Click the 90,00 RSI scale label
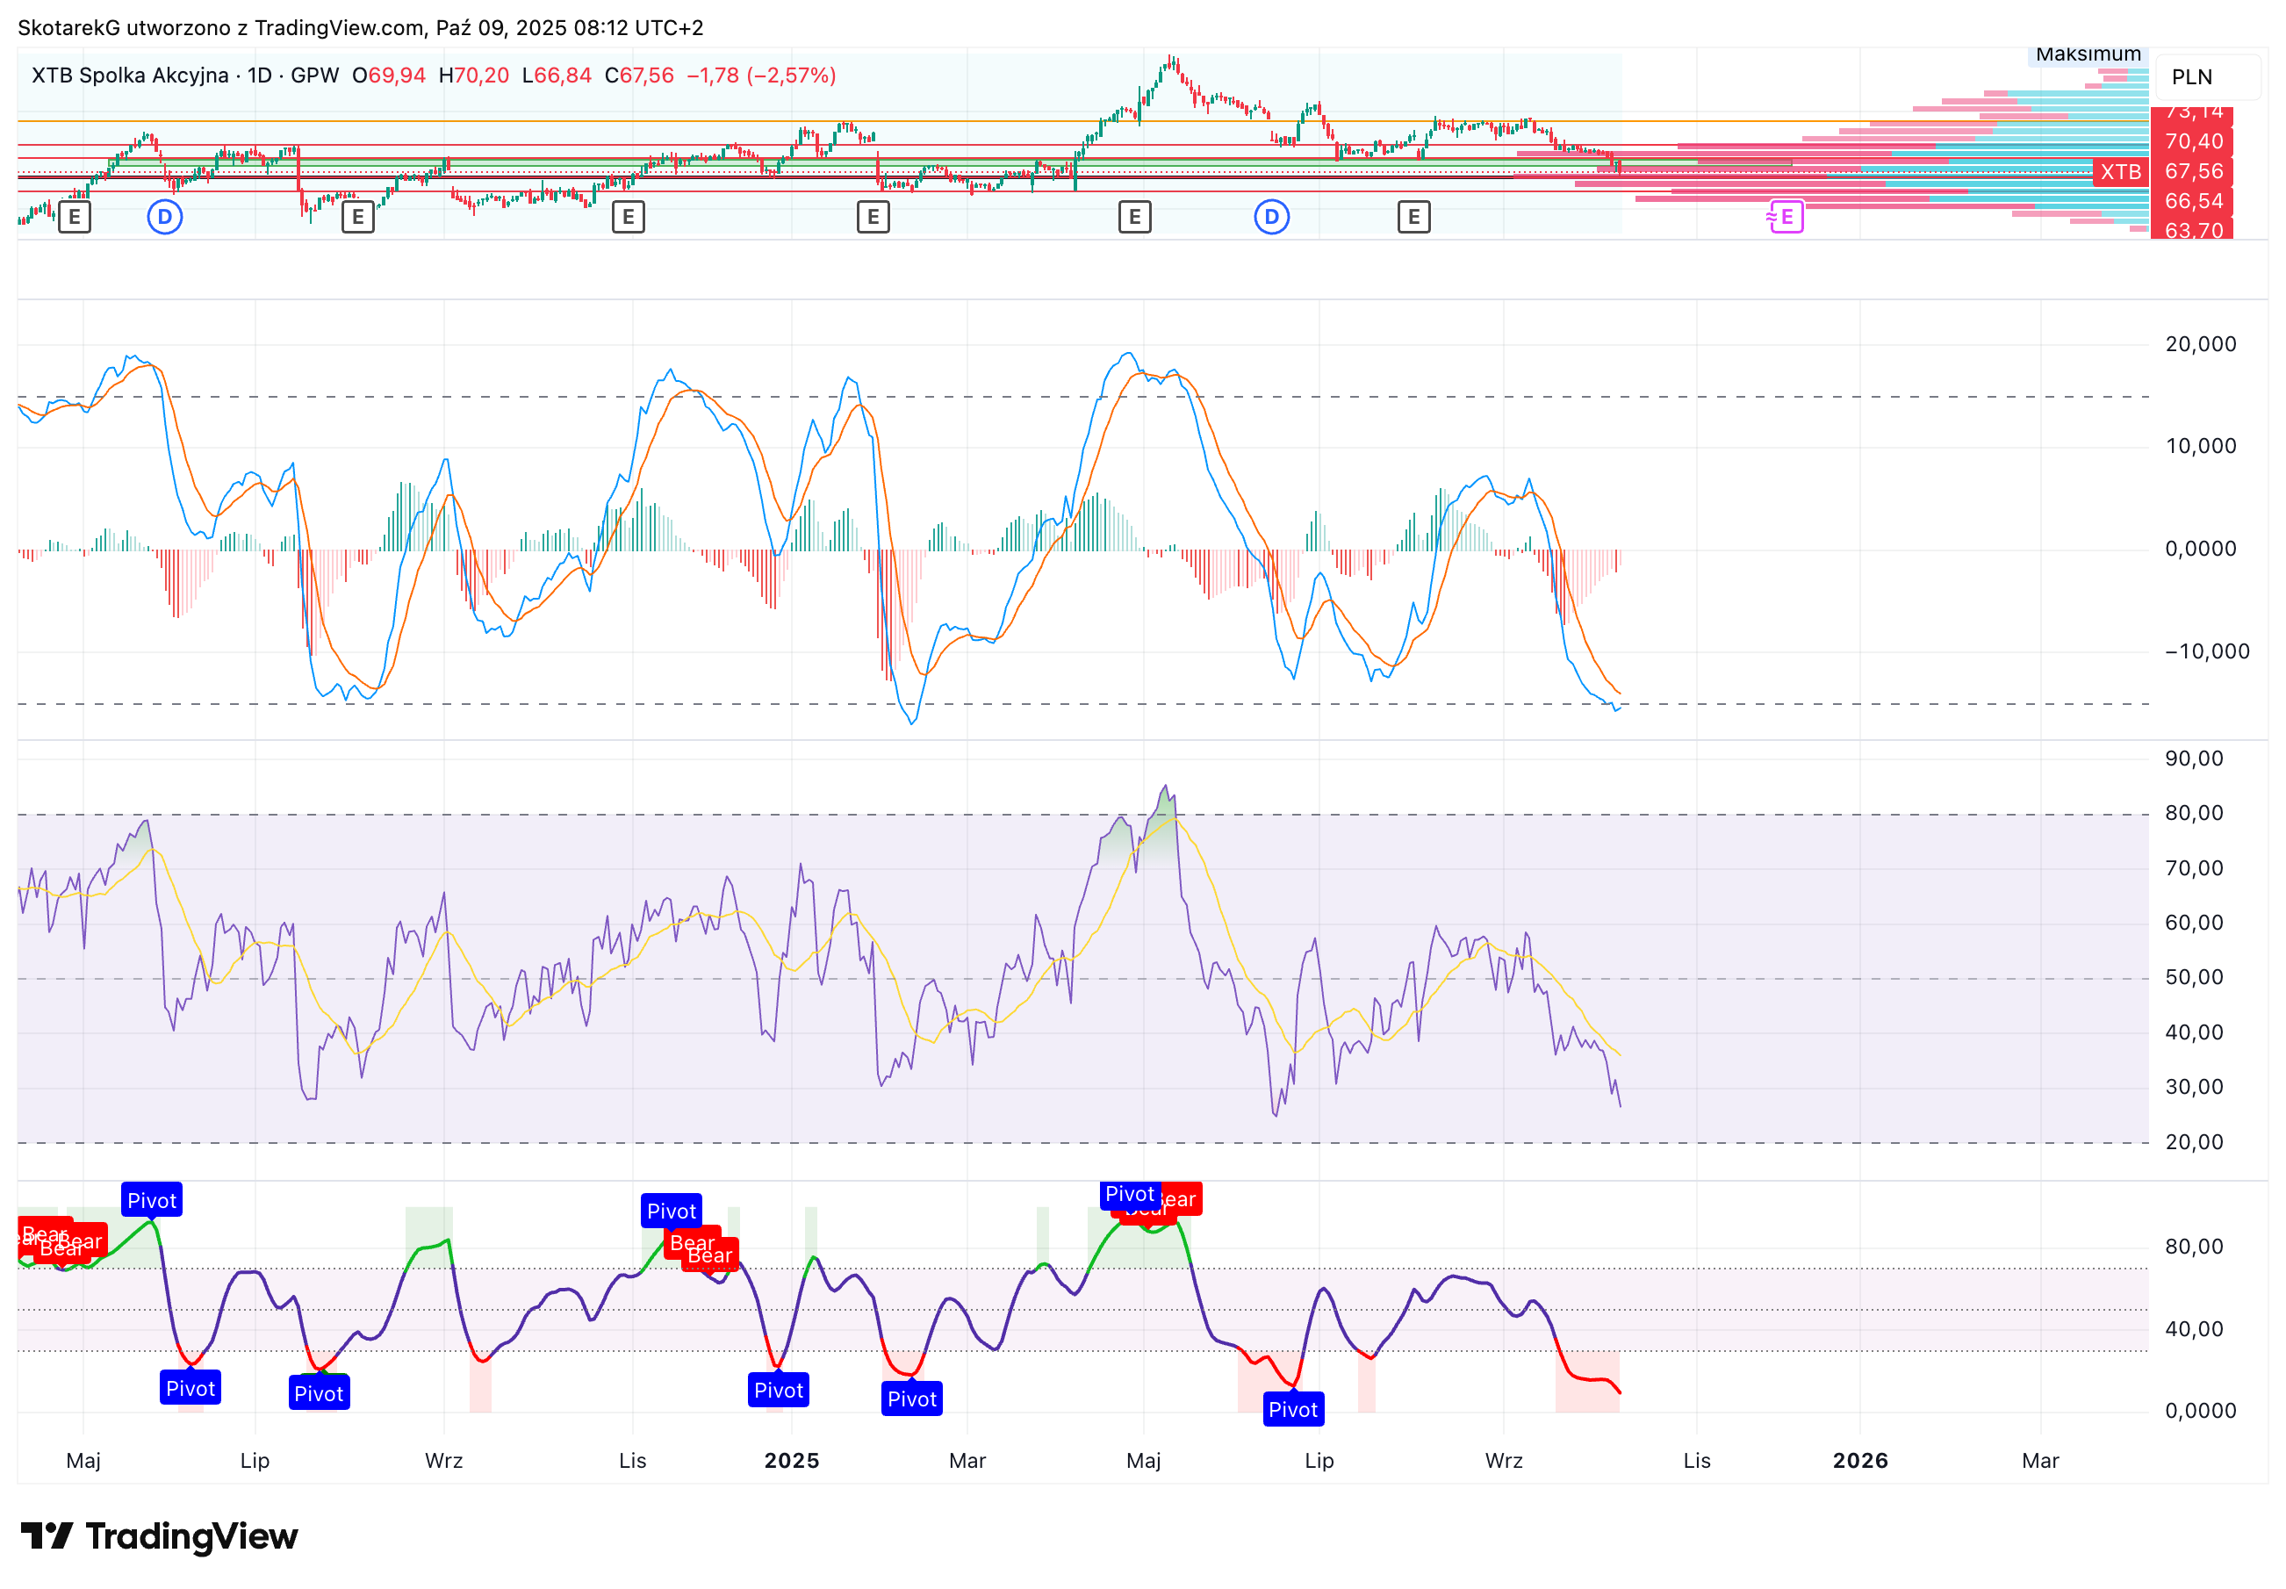The image size is (2286, 1589). point(2195,759)
